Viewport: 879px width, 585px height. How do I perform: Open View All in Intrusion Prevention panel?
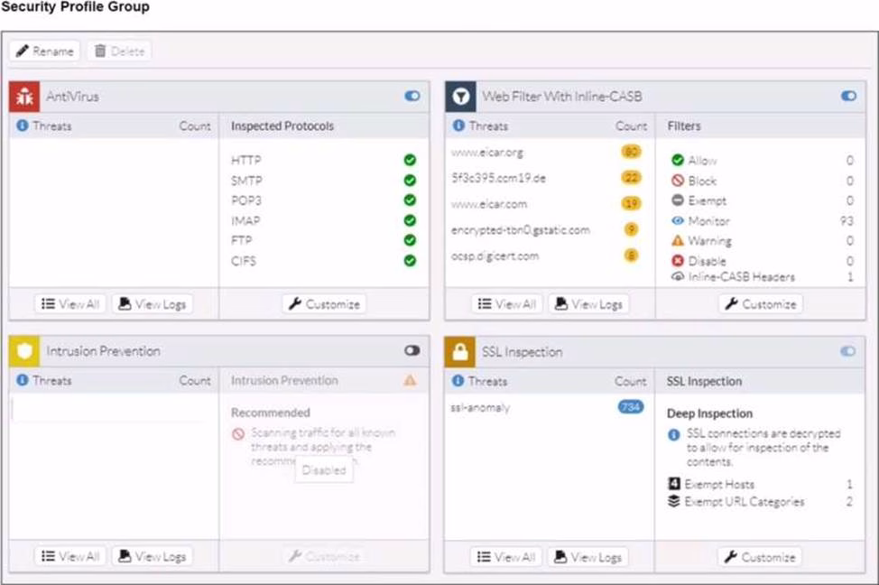pos(70,556)
